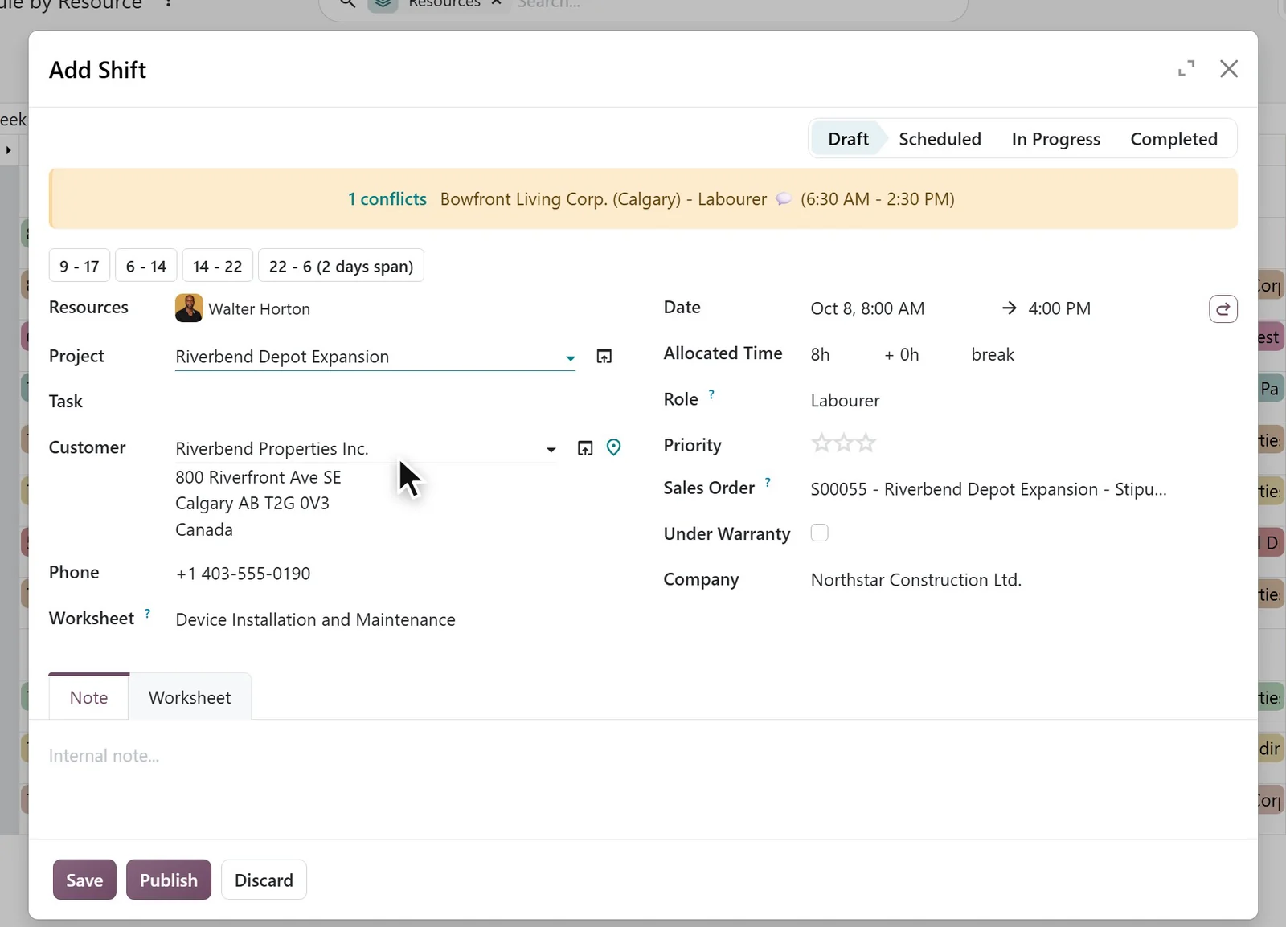Expand the Project dropdown arrow

pos(570,358)
